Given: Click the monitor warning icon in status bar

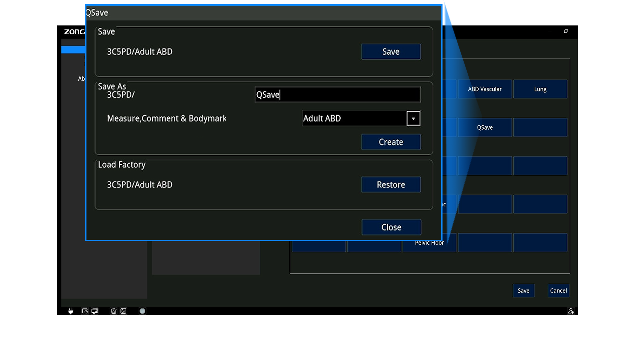Looking at the screenshot, I should [x=95, y=311].
